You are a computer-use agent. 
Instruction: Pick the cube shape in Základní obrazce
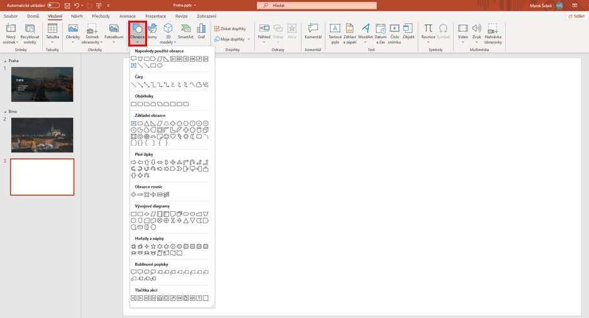(x=206, y=130)
